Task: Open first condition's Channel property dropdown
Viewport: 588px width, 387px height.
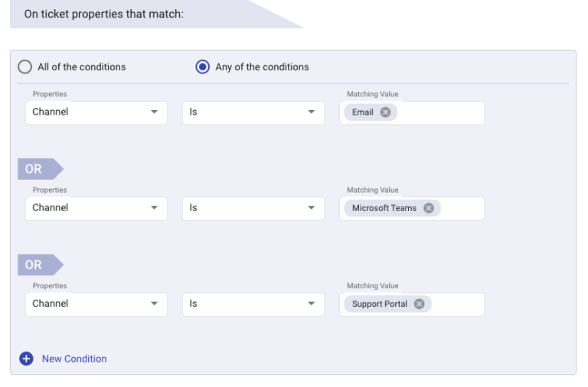Action: click(96, 112)
